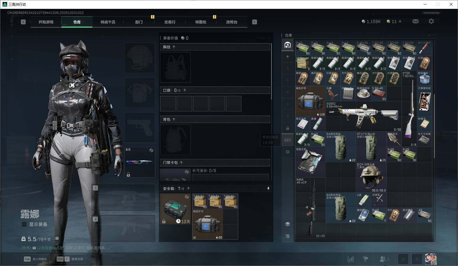Viewport: 458px width, 266px height.
Task: Click the world chat message line
Action: point(66,248)
